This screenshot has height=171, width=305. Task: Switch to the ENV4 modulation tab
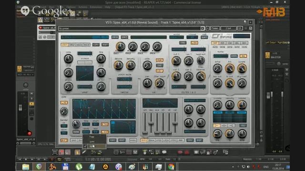pos(152,140)
